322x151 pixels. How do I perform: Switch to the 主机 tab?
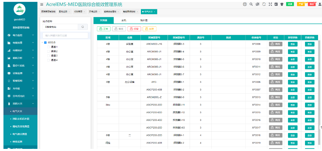pyautogui.click(x=124, y=20)
